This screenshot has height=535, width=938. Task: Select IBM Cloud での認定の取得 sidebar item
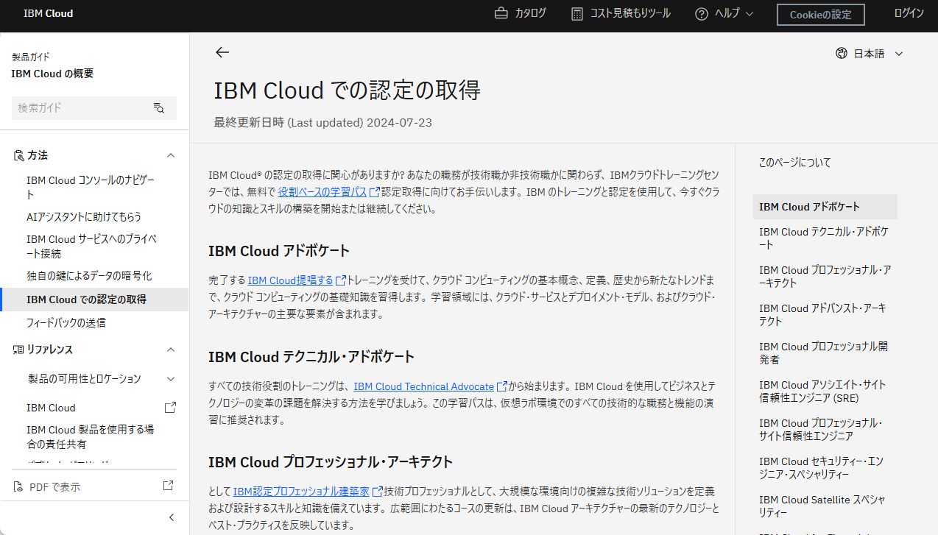[94, 300]
